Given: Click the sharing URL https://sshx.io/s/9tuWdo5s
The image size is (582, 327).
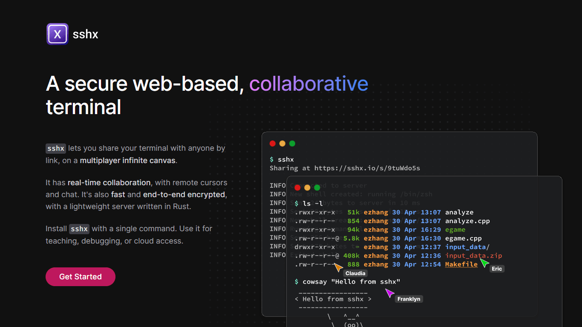Looking at the screenshot, I should (367, 168).
